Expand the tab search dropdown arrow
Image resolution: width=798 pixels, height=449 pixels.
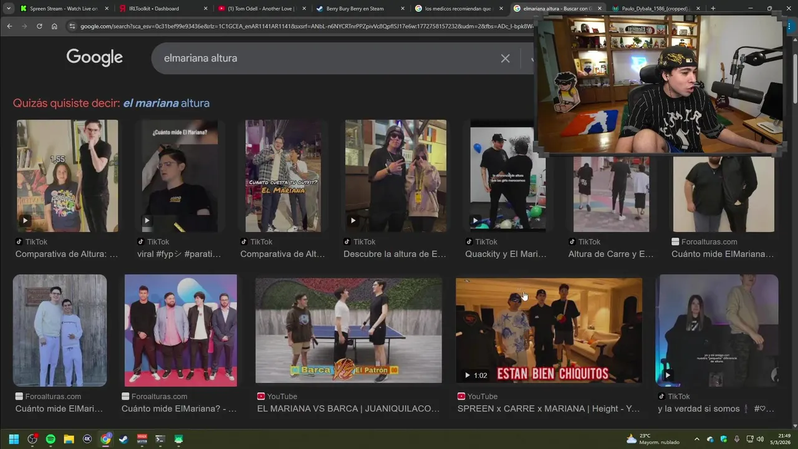9,9
